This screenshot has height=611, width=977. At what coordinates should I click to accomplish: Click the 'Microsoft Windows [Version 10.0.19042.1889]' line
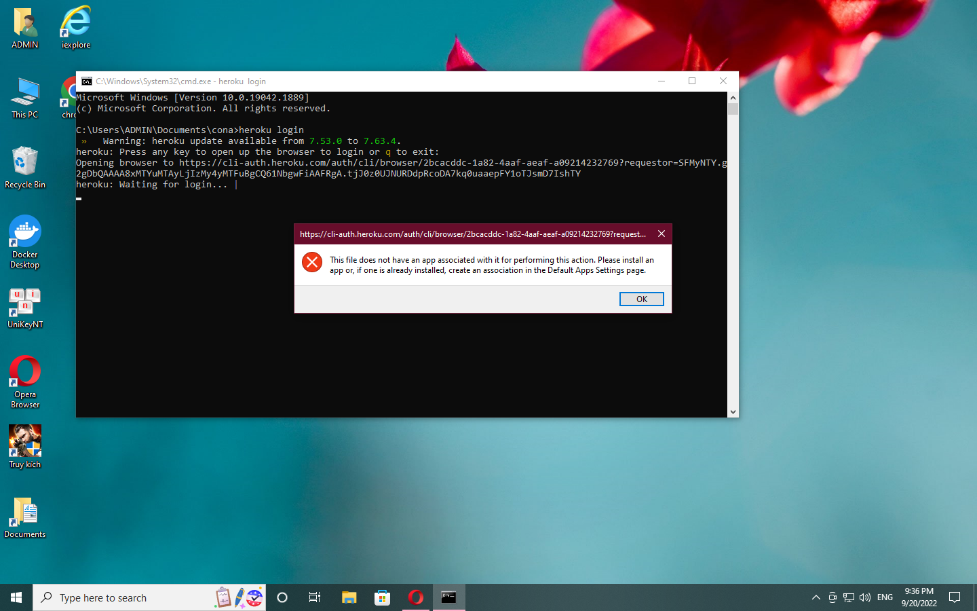193,98
